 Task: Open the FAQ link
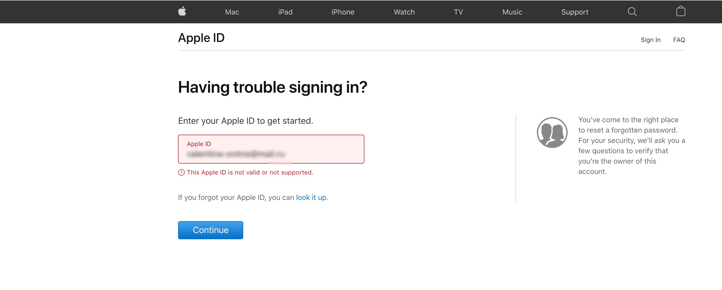pos(679,40)
